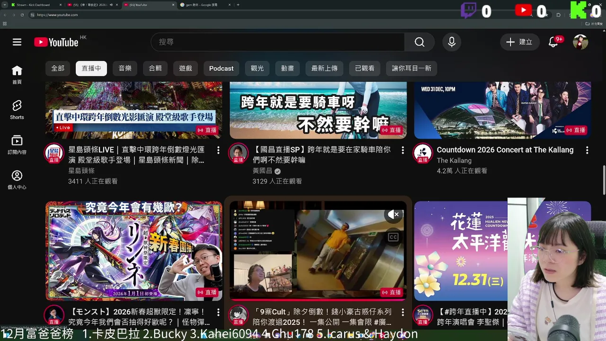Image resolution: width=606 pixels, height=341 pixels.
Task: Select the 全部 filter chip
Action: pos(58,68)
